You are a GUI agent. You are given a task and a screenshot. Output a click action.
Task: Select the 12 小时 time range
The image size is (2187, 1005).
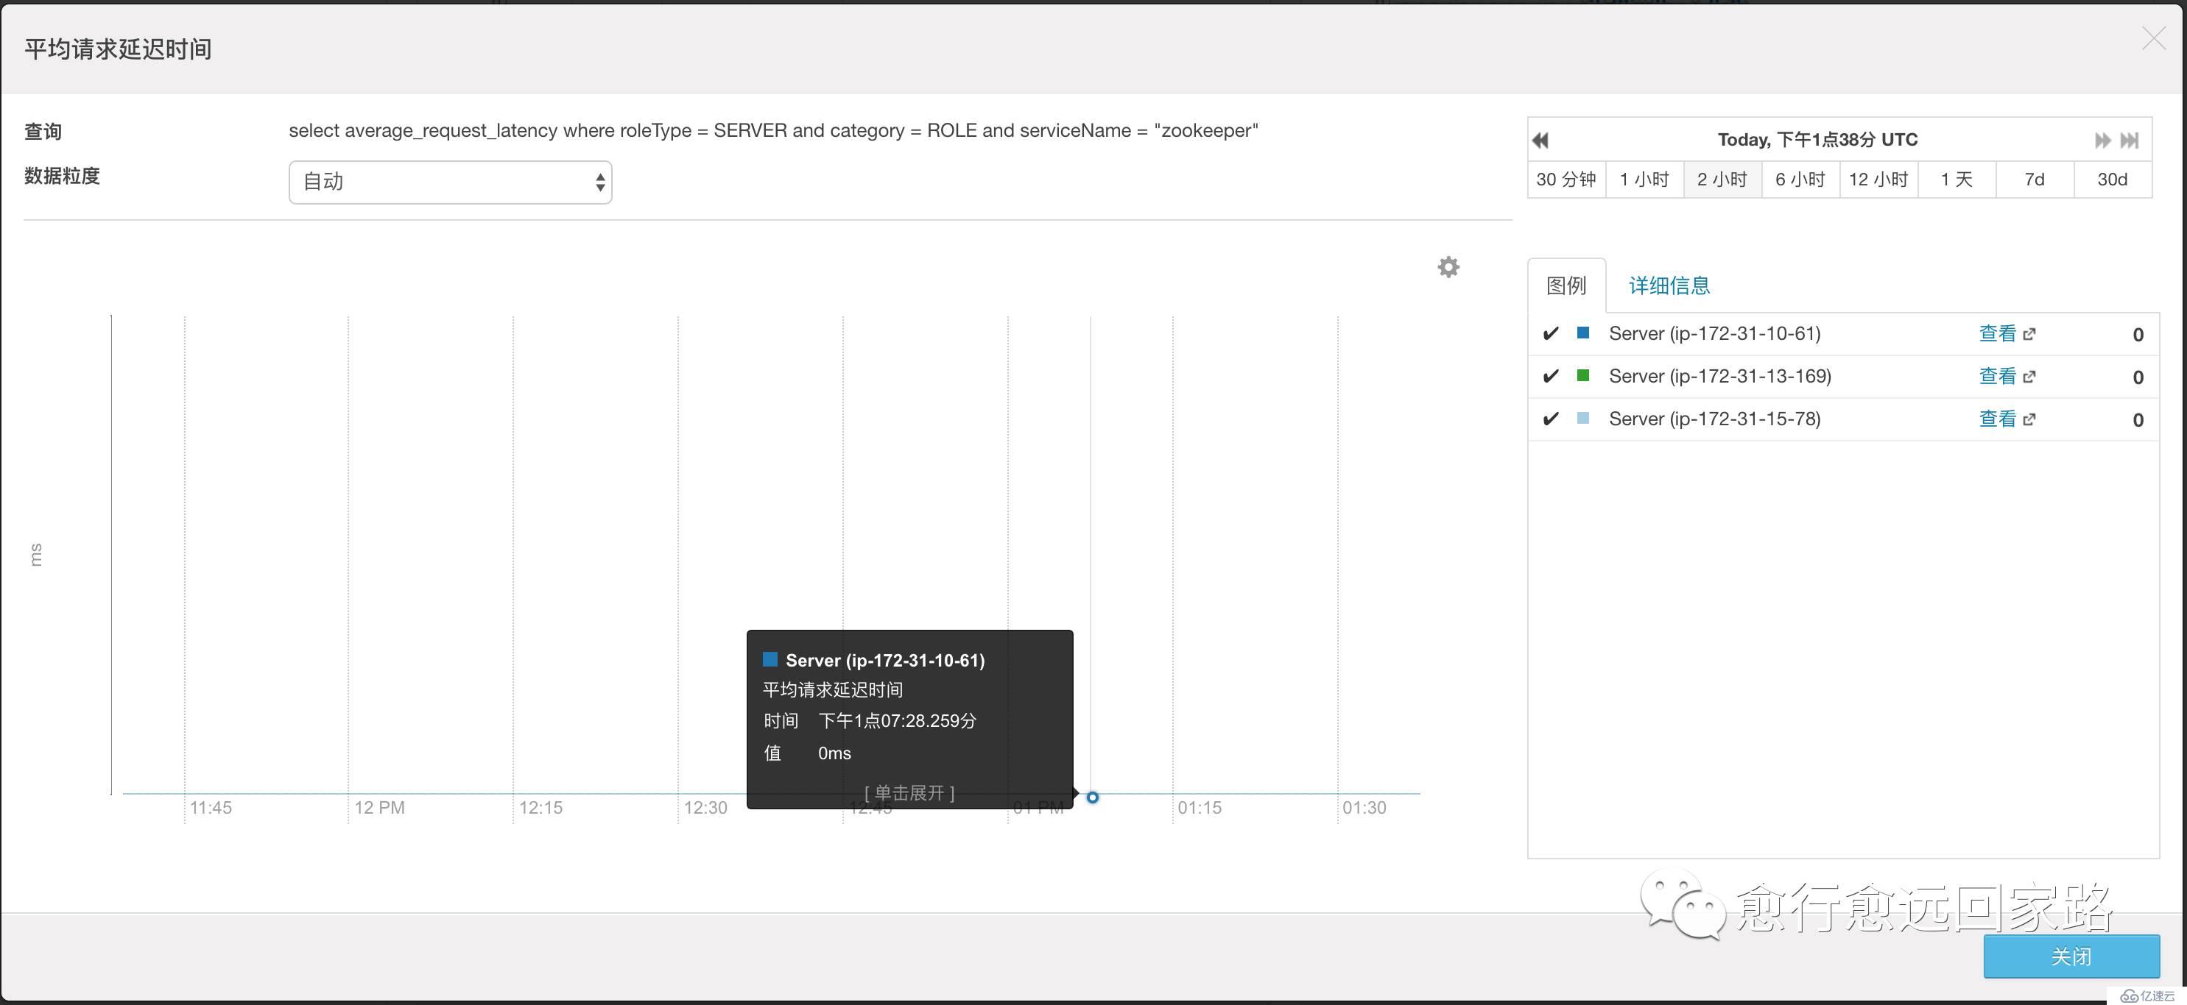[x=1878, y=180]
